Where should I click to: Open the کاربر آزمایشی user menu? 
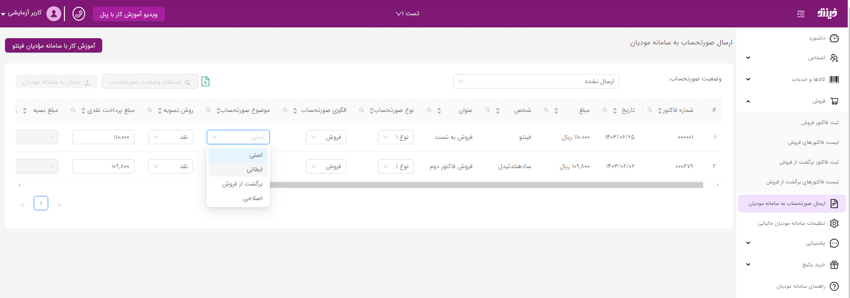[22, 13]
